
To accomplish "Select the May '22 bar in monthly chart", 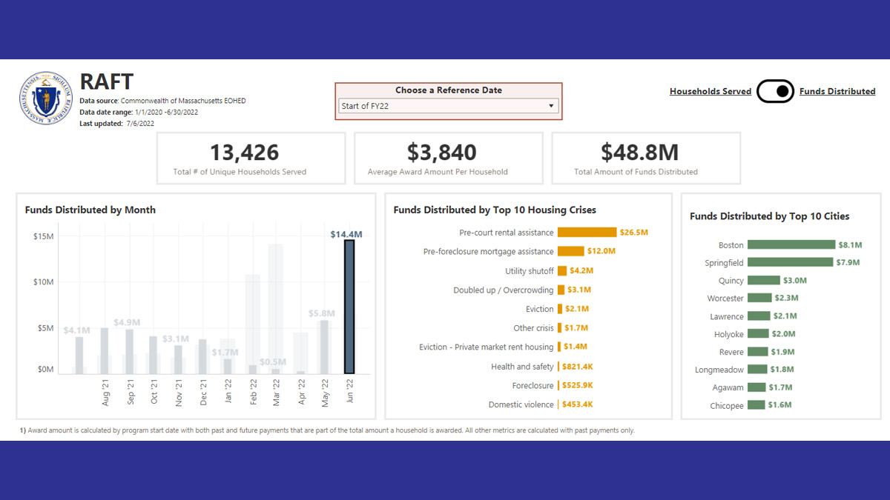I will 324,347.
